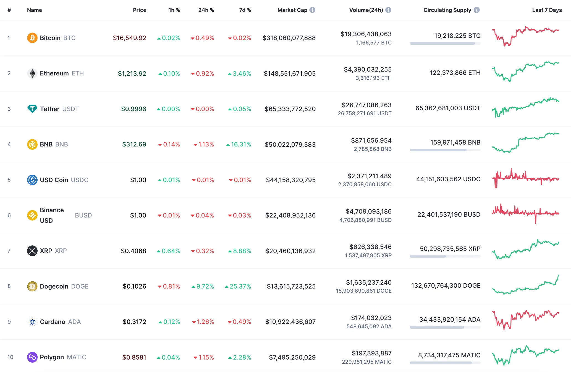The image size is (571, 372).
Task: Click the Bitcoin BTC logo
Action: pos(32,38)
